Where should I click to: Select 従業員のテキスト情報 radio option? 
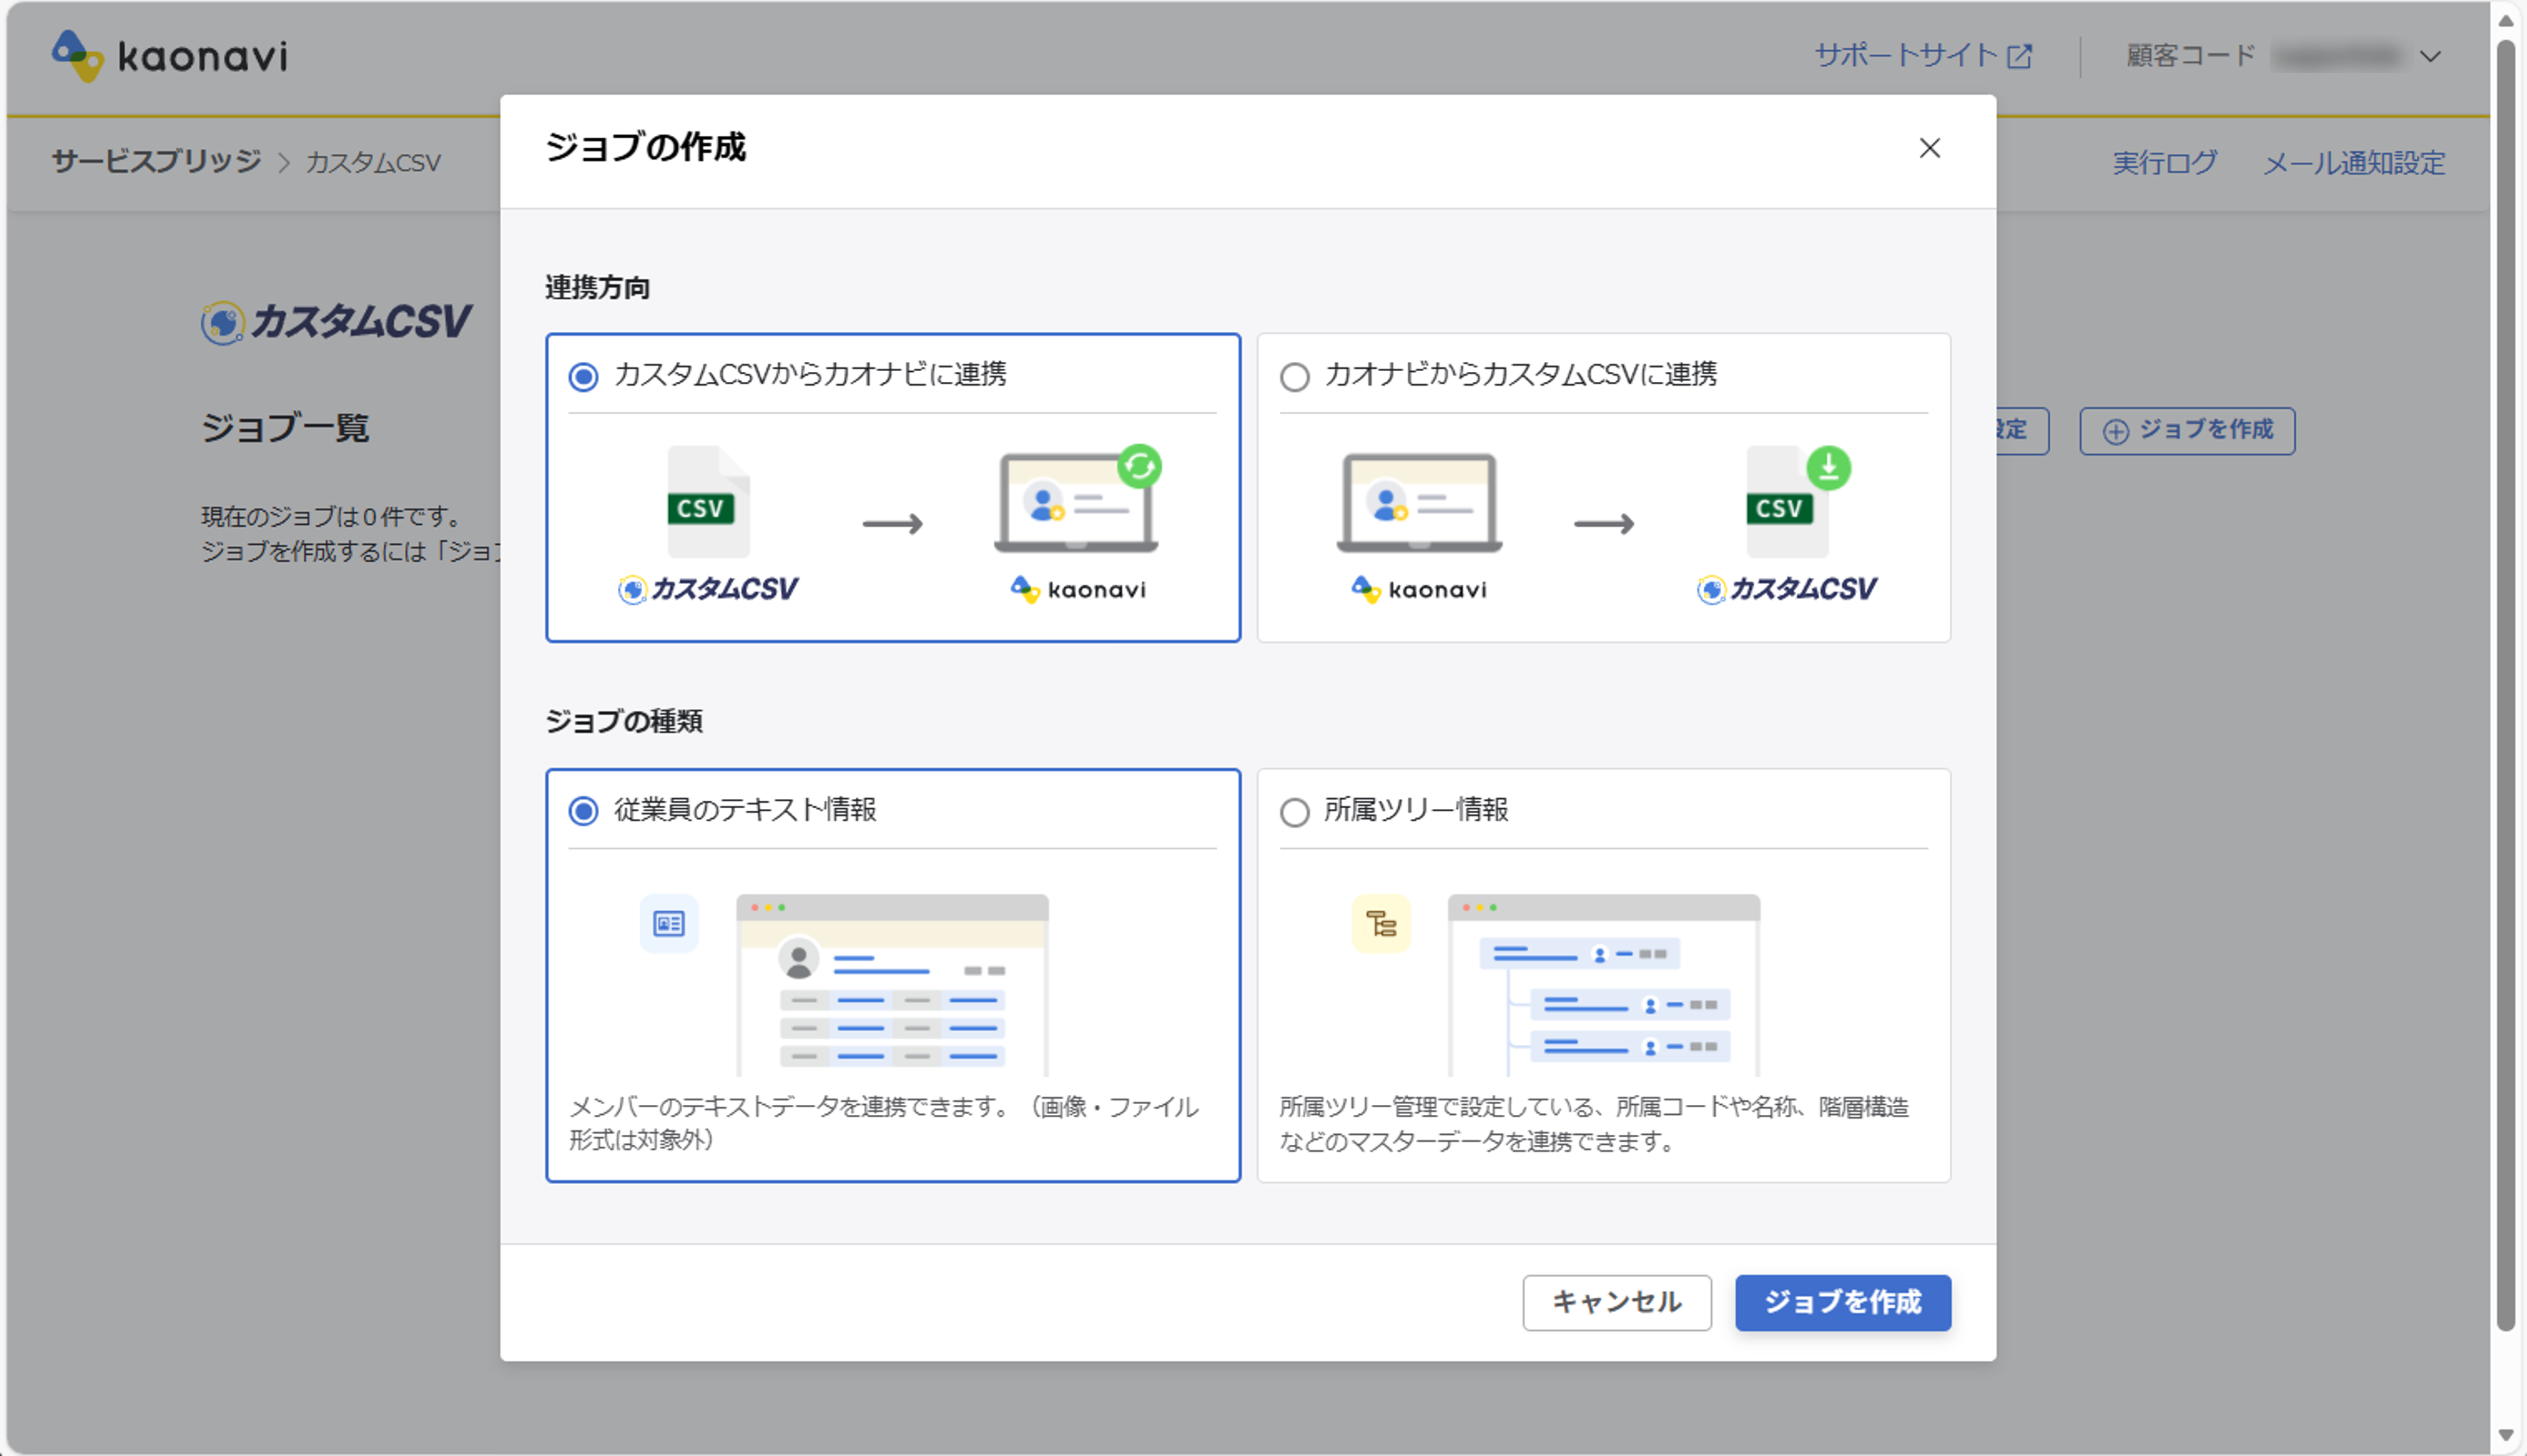click(583, 811)
